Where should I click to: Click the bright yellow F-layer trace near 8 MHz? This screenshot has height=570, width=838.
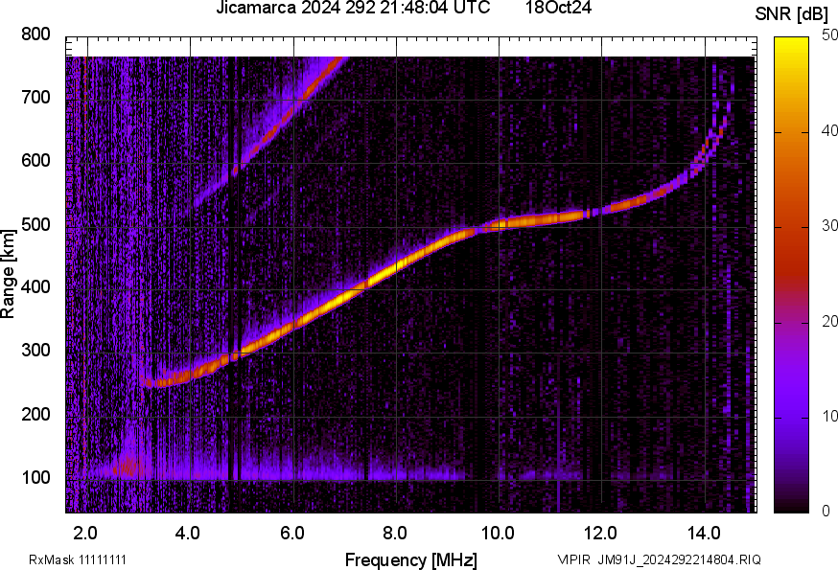pos(396,265)
